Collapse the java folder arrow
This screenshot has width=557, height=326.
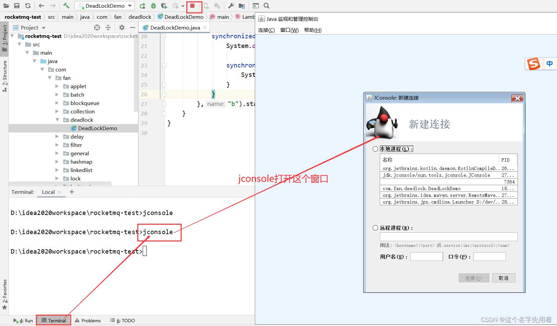point(35,61)
